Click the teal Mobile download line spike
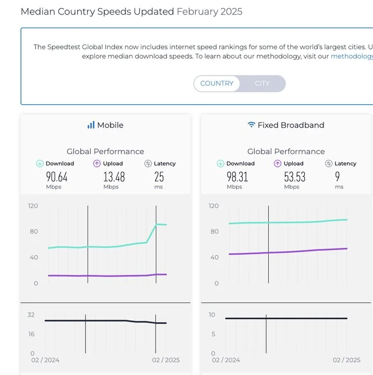This screenshot has width=373, height=375. point(156,224)
